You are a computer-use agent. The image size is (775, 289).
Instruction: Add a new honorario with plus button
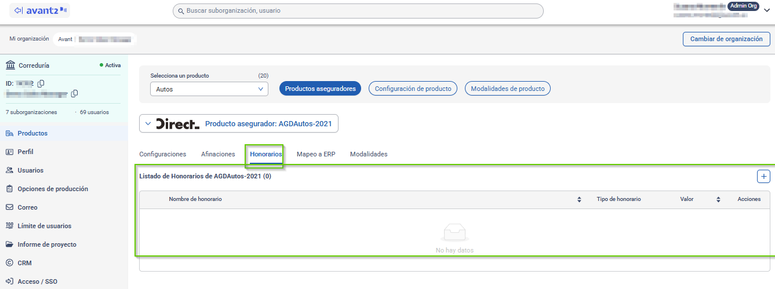tap(764, 177)
